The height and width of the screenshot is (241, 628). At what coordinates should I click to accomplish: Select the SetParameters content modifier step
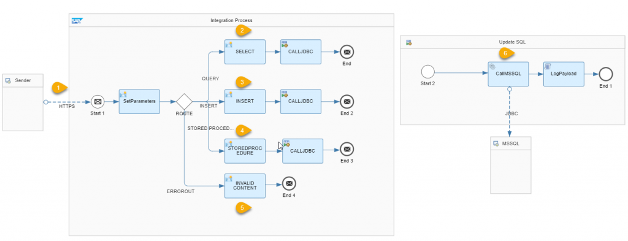[139, 102]
